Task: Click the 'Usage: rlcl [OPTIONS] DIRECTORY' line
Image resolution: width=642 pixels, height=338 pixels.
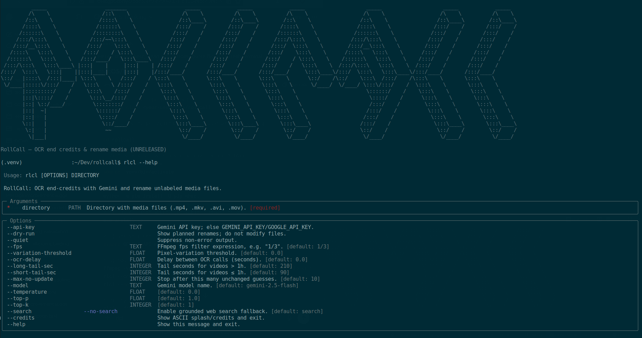Action: point(52,175)
